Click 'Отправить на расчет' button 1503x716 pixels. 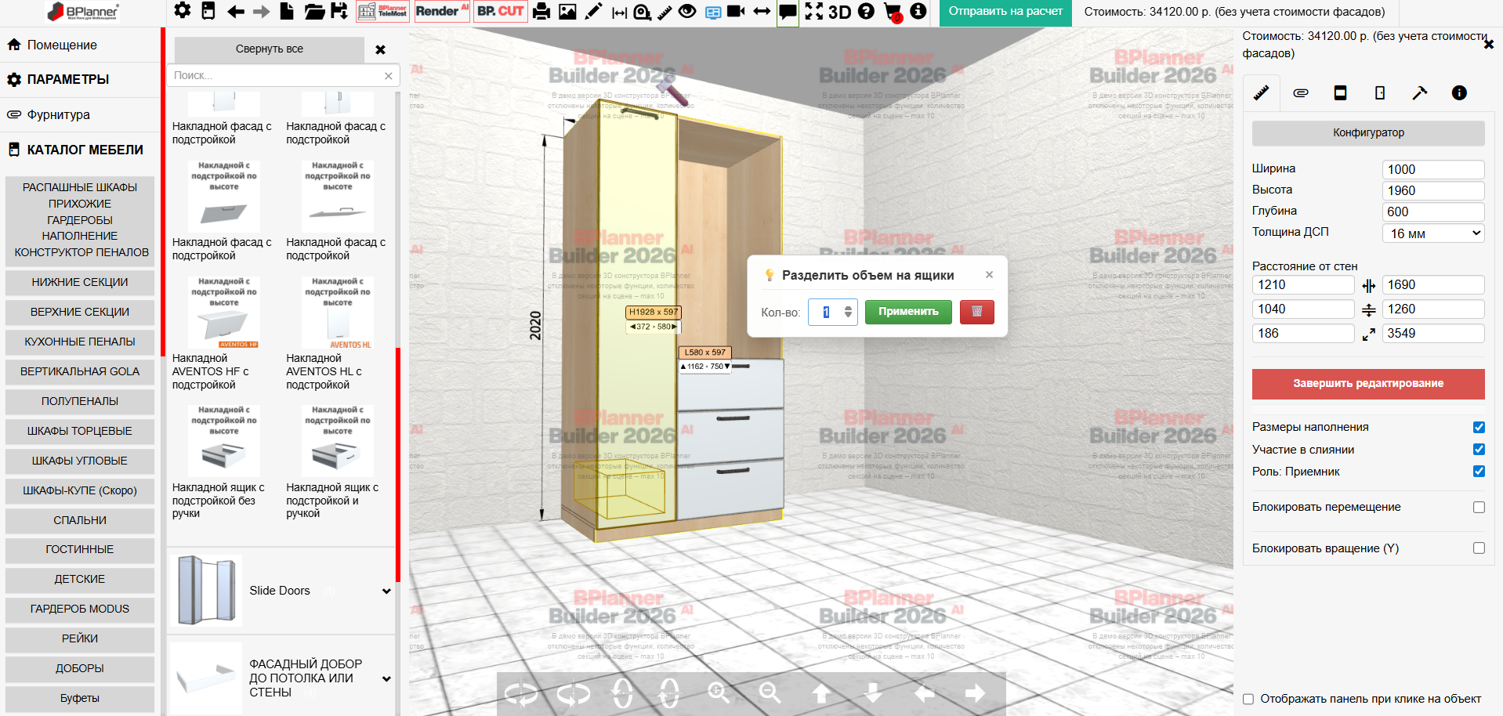(x=1005, y=12)
